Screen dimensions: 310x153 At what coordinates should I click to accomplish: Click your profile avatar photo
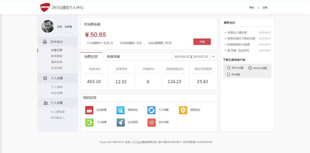[48, 26]
